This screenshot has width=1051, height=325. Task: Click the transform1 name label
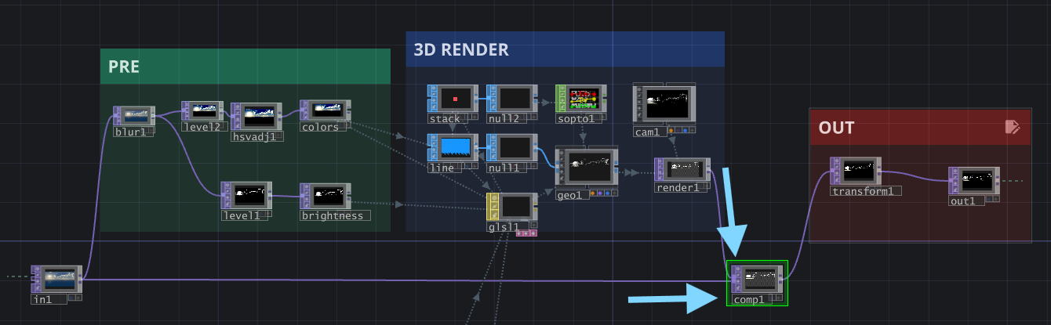[x=866, y=190]
